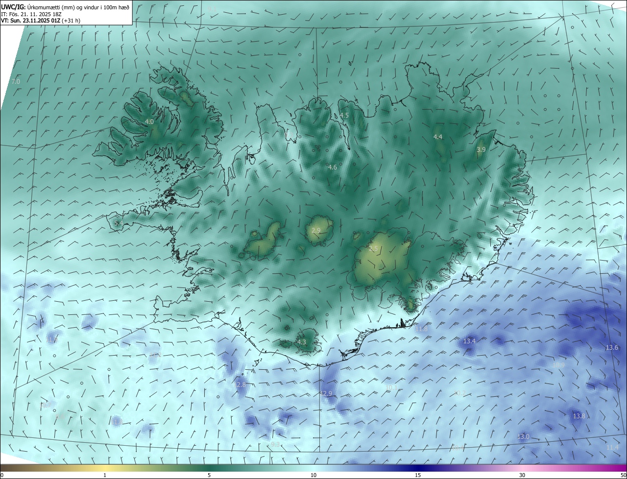627x479 pixels.
Task: Click the color scale at the 10 mark
Action: pos(313,475)
